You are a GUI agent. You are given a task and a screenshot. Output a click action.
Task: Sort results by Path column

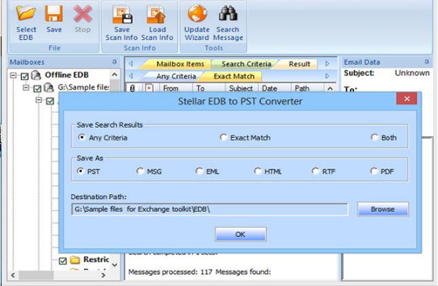pos(308,88)
